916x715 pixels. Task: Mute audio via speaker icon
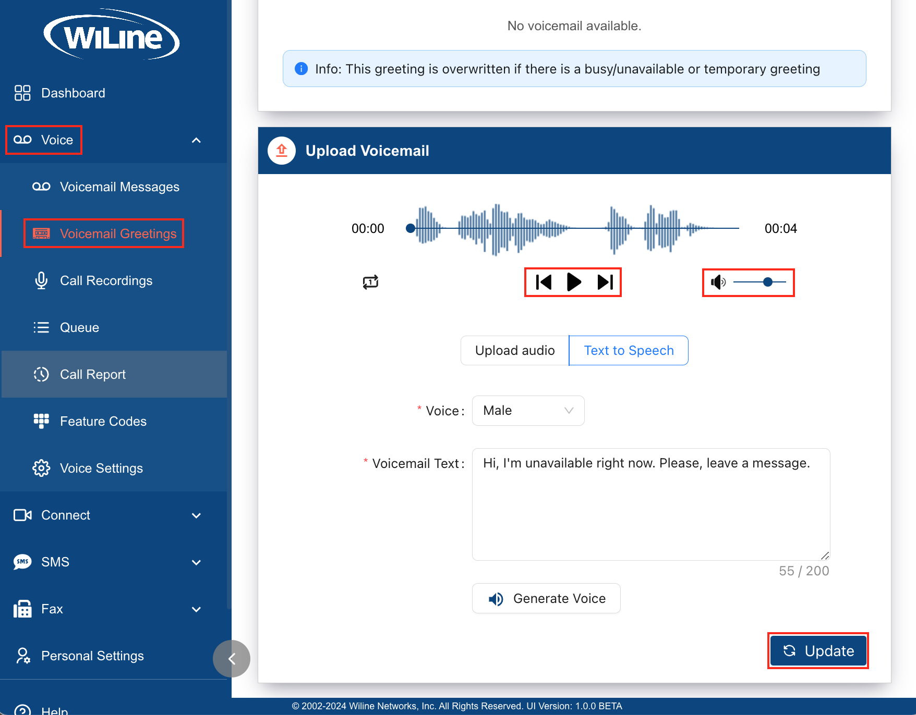[718, 282]
